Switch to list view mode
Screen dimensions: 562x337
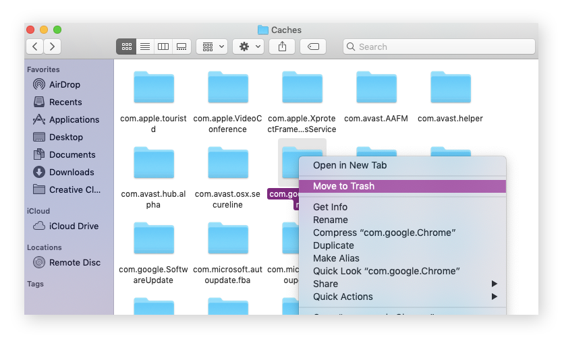(144, 47)
